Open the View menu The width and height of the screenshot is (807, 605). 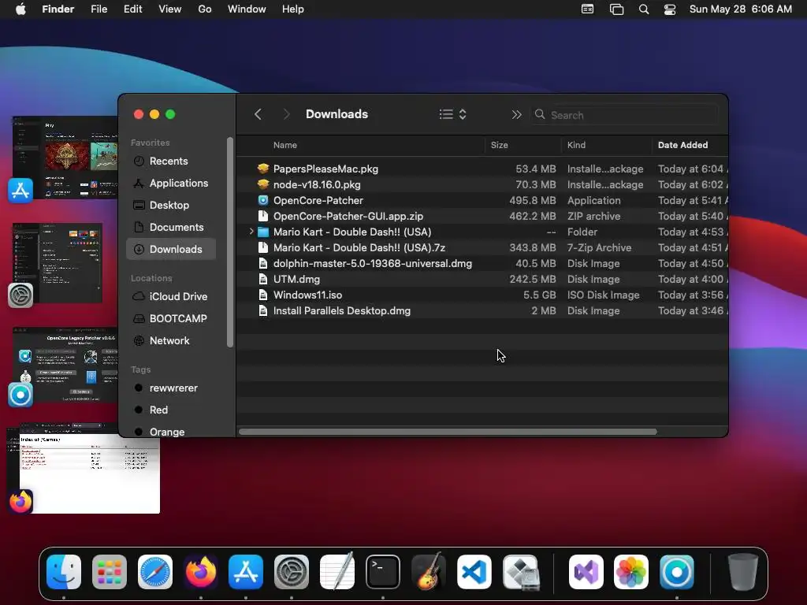(170, 9)
